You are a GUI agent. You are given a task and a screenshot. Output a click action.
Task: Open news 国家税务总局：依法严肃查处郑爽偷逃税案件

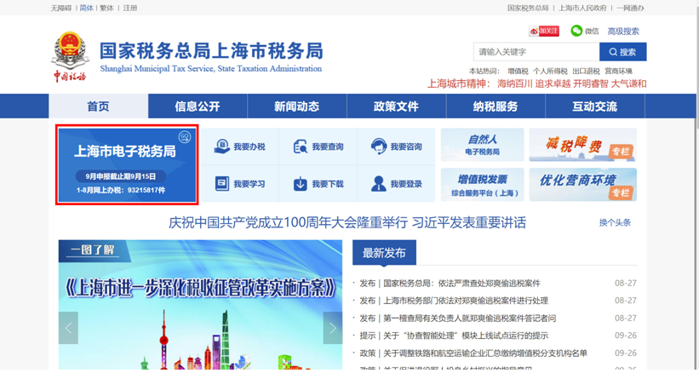coord(461,284)
